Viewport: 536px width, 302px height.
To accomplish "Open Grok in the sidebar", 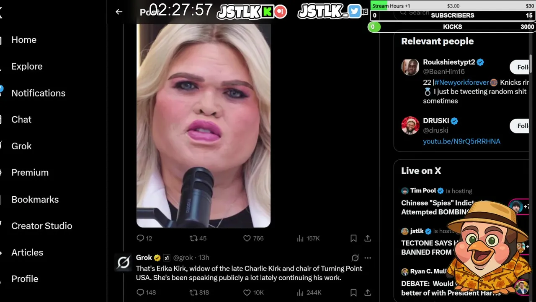I will tap(21, 146).
